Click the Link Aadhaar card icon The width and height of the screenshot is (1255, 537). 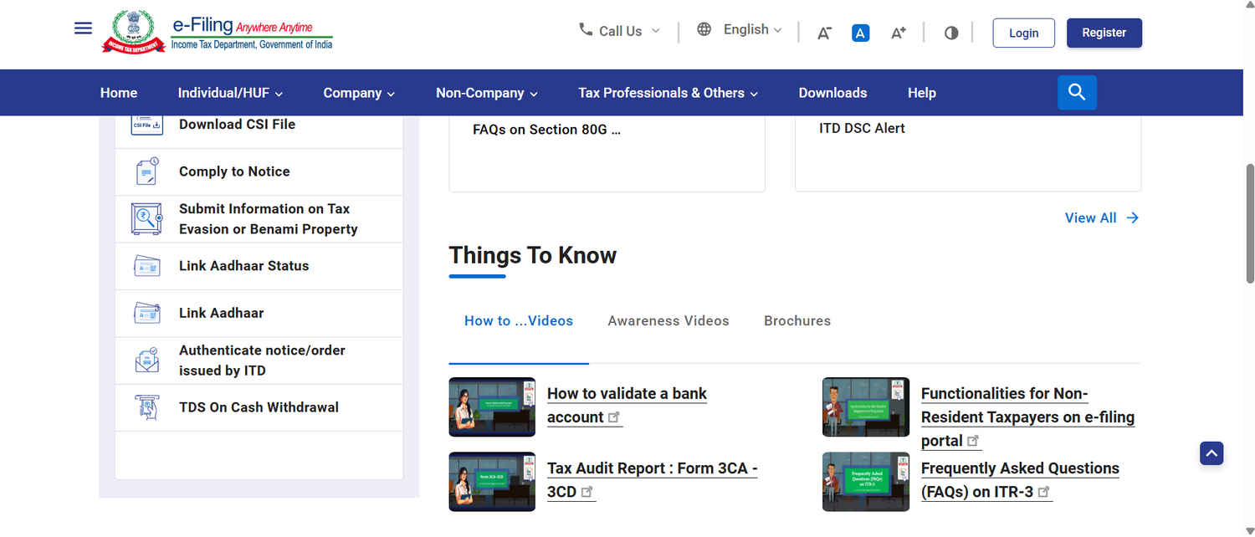(147, 313)
